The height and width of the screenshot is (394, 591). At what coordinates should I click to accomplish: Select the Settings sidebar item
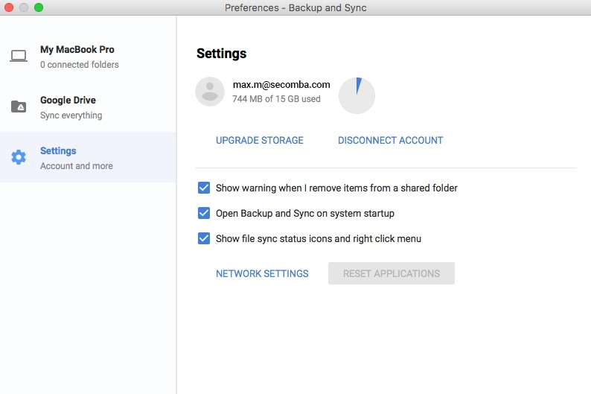pyautogui.click(x=88, y=157)
